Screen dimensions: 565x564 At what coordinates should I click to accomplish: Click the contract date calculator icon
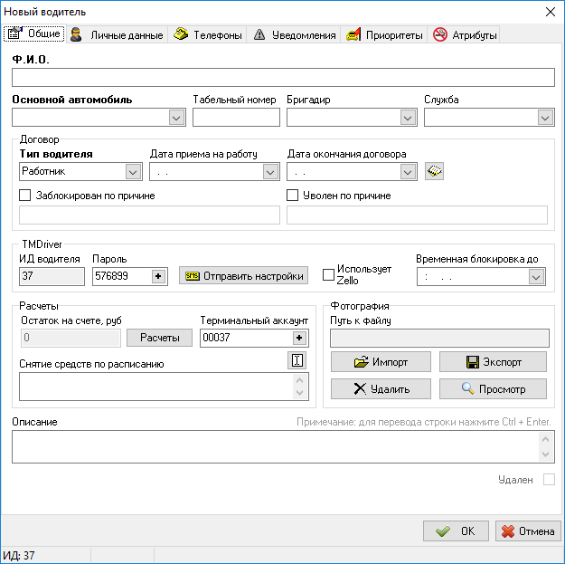coord(435,171)
